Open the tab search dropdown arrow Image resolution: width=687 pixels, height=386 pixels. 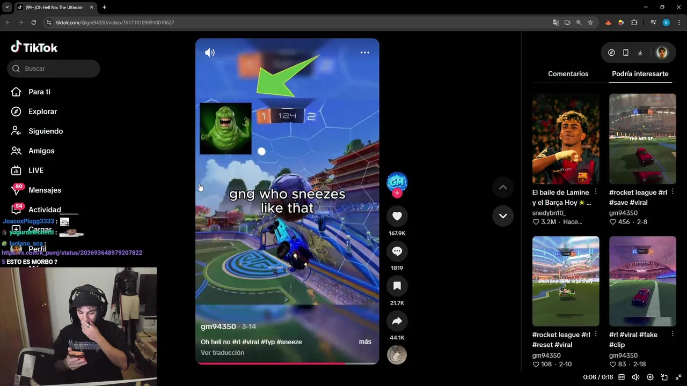click(7, 8)
